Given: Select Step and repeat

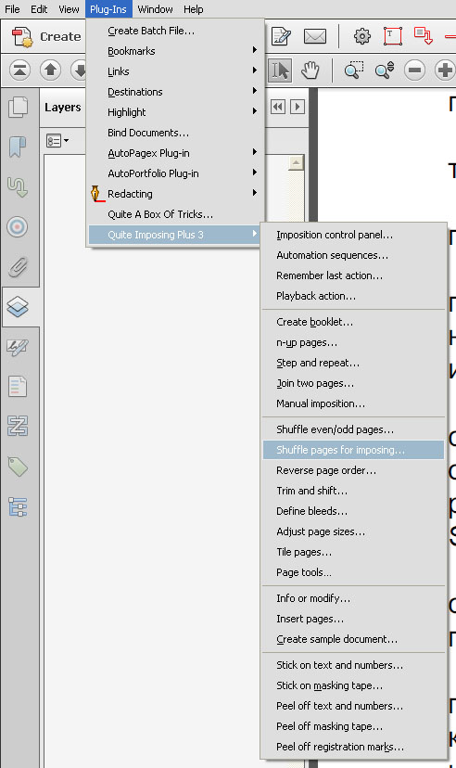Looking at the screenshot, I should point(353,363).
